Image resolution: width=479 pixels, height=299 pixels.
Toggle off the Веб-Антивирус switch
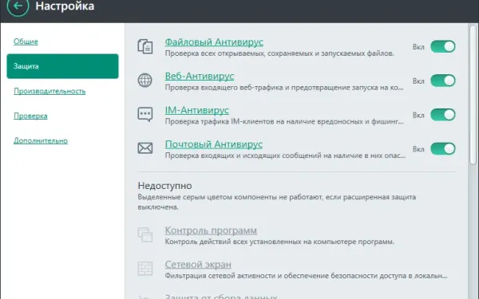coord(443,81)
